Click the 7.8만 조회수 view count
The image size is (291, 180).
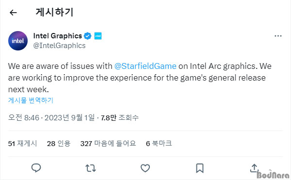click(x=120, y=117)
